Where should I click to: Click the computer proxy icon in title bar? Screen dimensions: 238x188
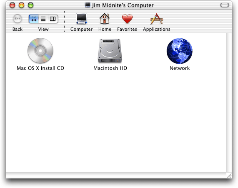click(88, 5)
